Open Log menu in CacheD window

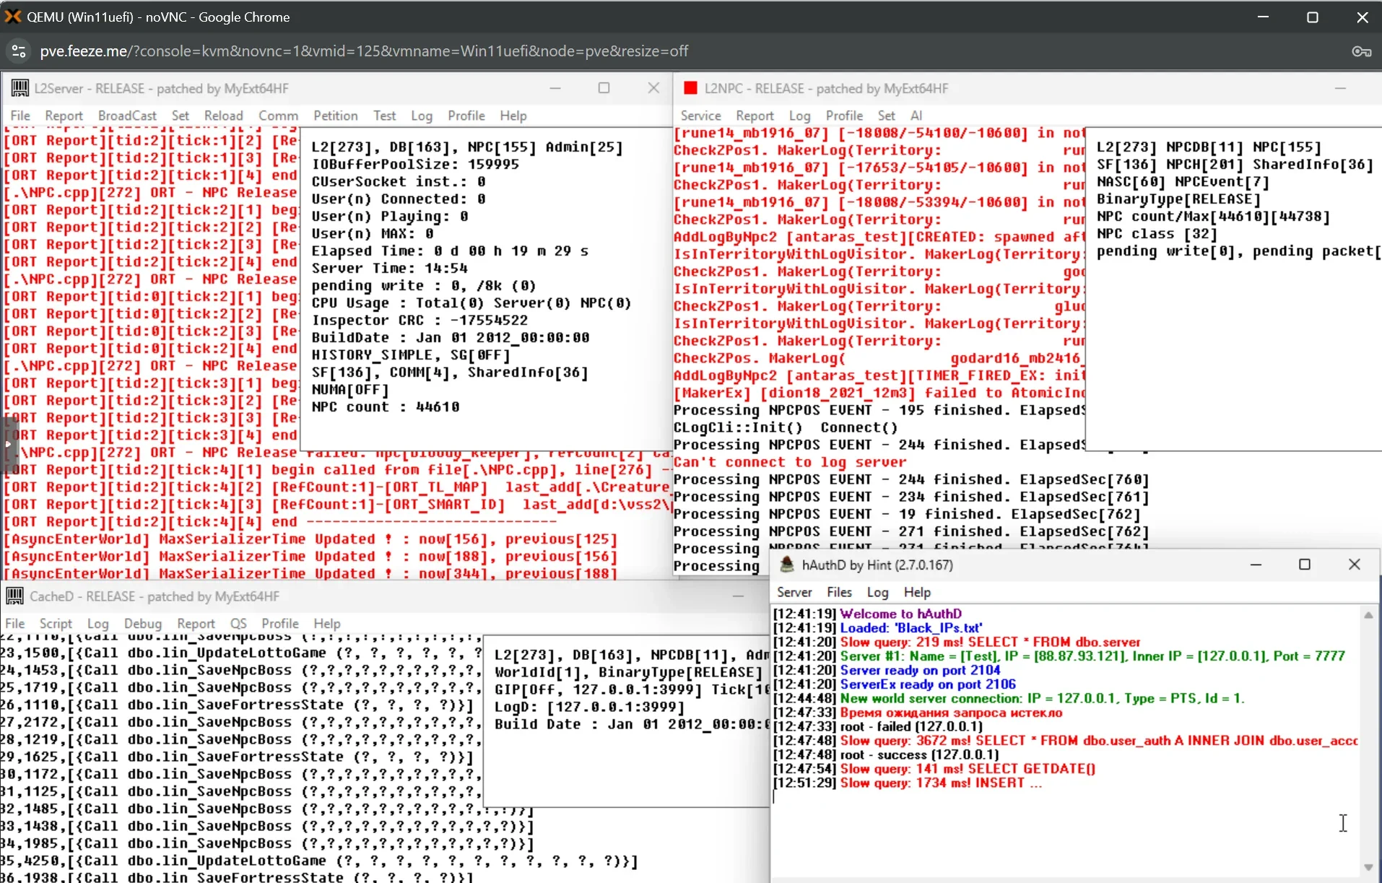coord(97,623)
